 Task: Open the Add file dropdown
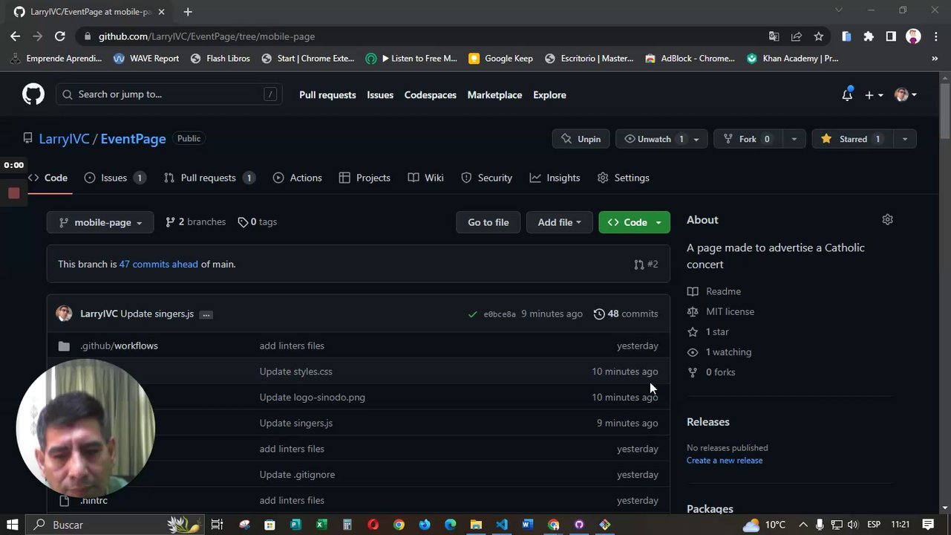pos(559,222)
